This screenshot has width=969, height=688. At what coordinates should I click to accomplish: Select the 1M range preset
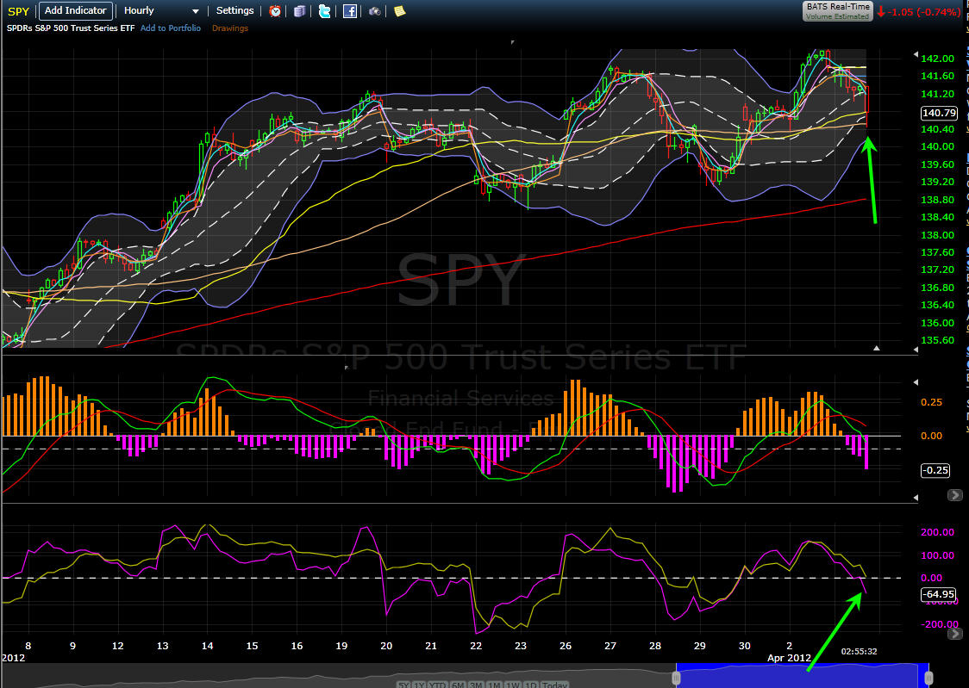click(493, 685)
